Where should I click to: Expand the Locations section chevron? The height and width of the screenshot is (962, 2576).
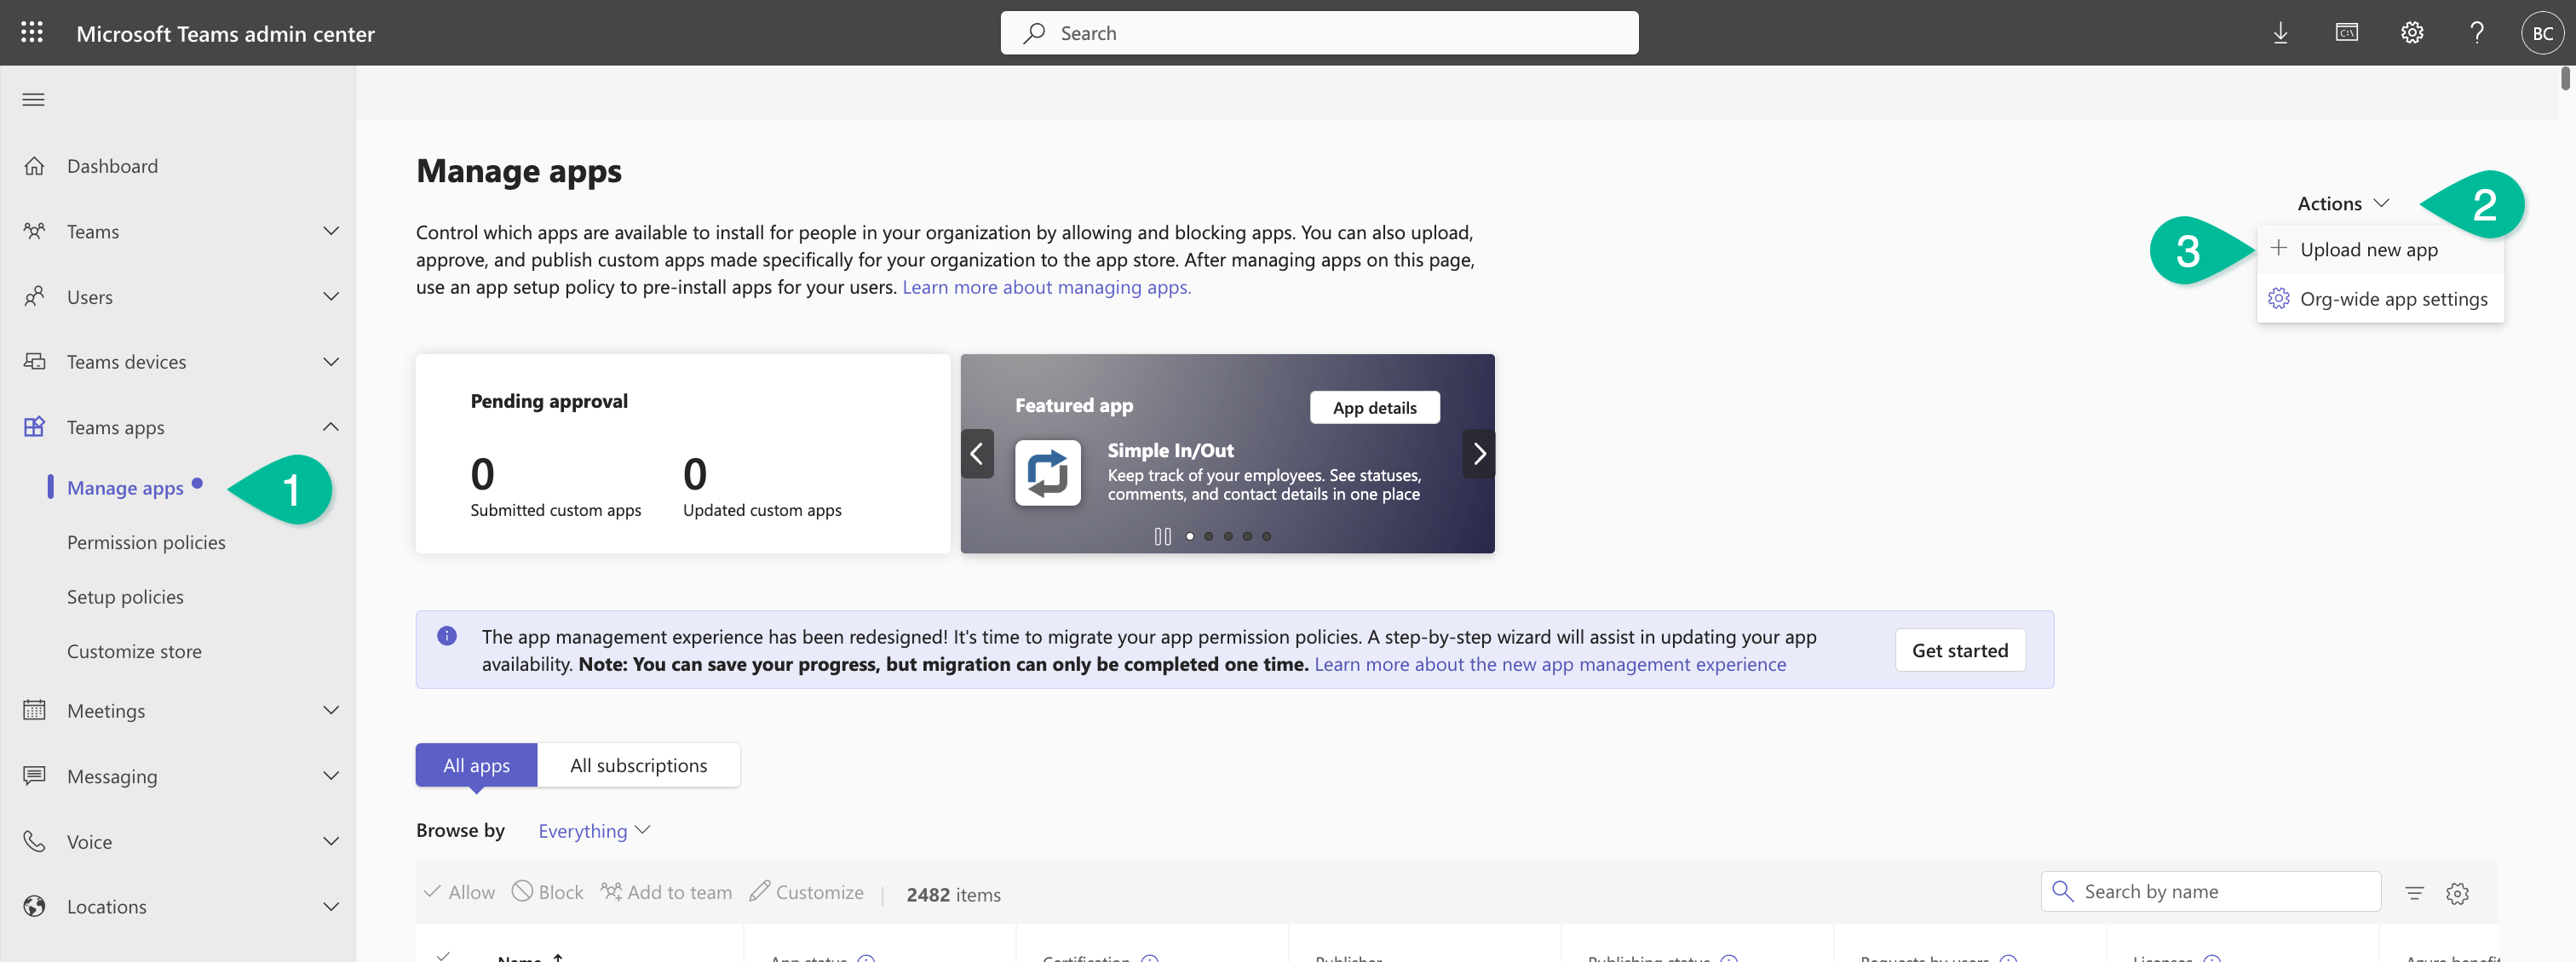pyautogui.click(x=331, y=906)
